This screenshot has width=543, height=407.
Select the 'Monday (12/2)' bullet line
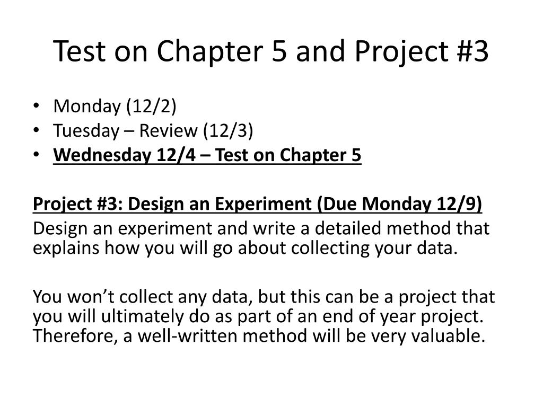pyautogui.click(x=115, y=106)
